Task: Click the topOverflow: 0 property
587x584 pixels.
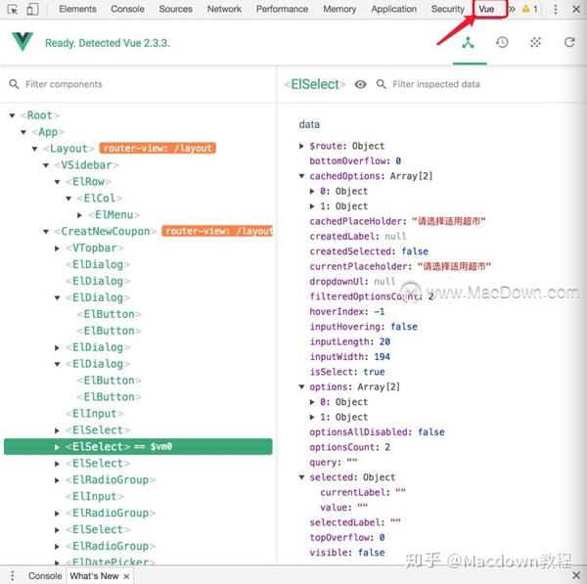Action: (347, 538)
